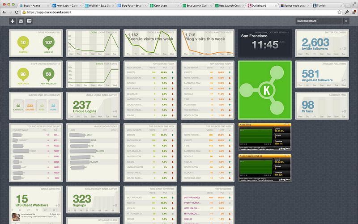Go back with browser back arrow
This screenshot has height=224, width=358.
tap(4, 12)
